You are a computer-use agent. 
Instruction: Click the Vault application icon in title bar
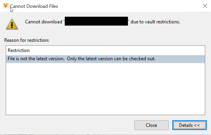pos(5,6)
